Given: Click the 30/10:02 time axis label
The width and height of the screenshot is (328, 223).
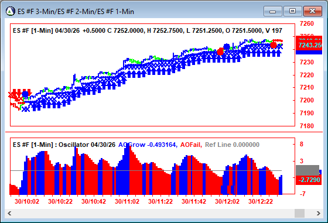Looking at the screenshot, I should point(27,201).
